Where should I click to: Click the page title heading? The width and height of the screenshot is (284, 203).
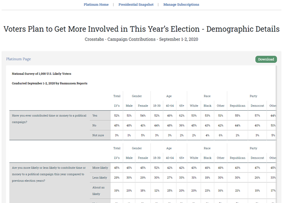tap(142, 29)
